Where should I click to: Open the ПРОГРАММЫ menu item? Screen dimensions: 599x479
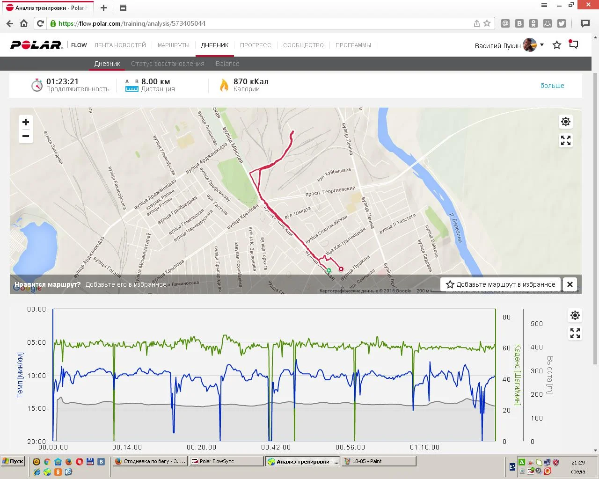click(x=353, y=45)
